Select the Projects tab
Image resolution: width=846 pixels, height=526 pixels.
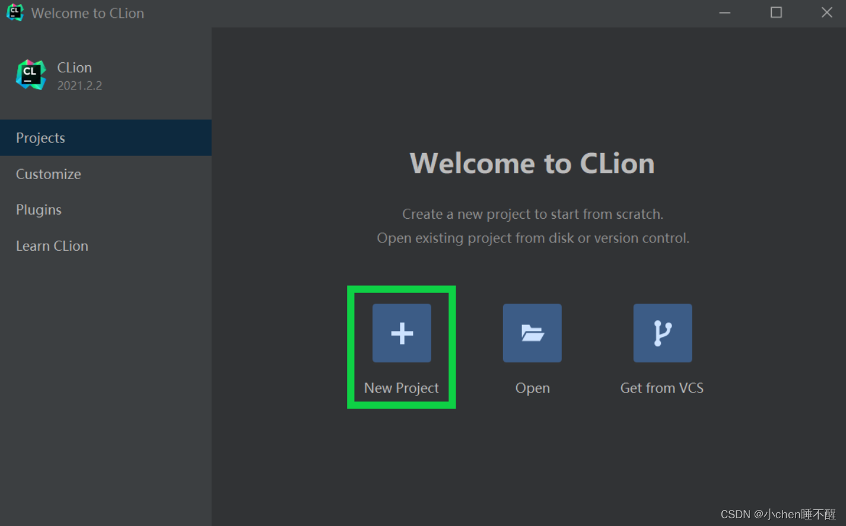coord(106,138)
